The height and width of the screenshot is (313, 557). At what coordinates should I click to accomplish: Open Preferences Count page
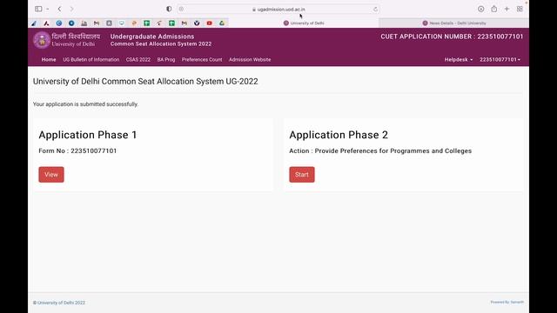pos(202,60)
